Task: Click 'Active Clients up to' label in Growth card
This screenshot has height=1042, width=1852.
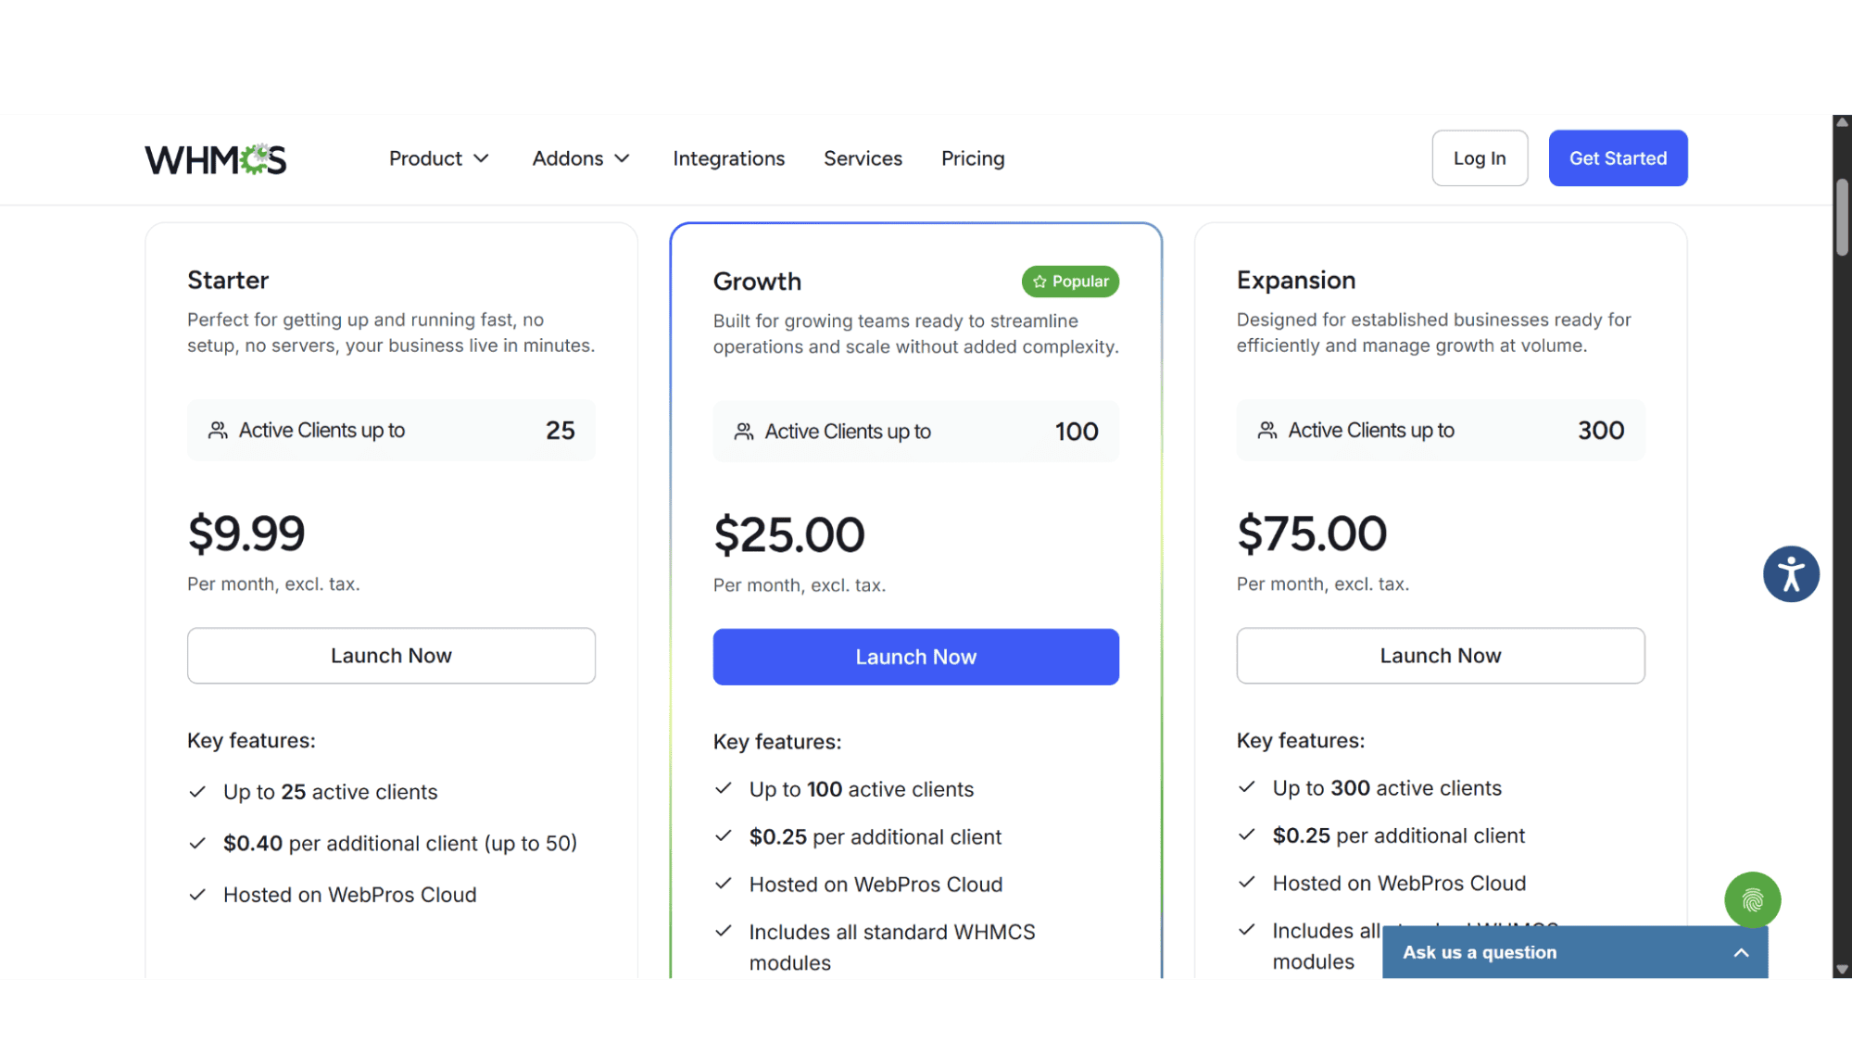Action: click(848, 432)
